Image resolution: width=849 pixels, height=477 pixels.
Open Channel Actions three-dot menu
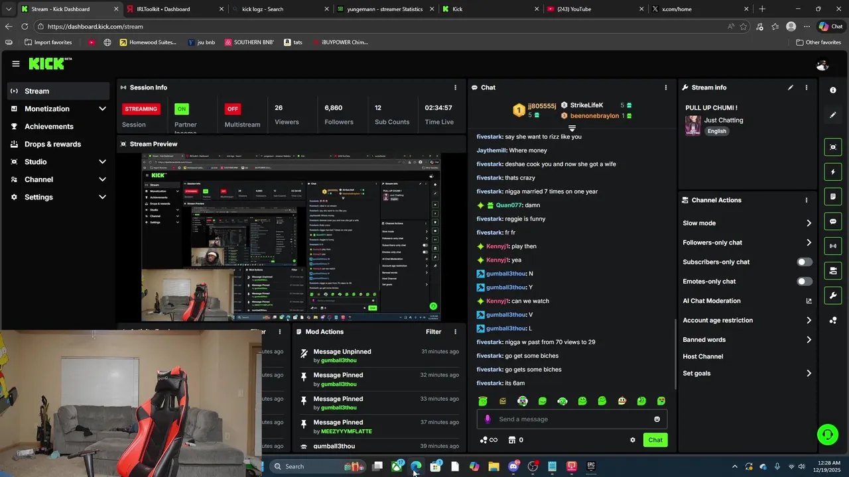click(x=807, y=200)
